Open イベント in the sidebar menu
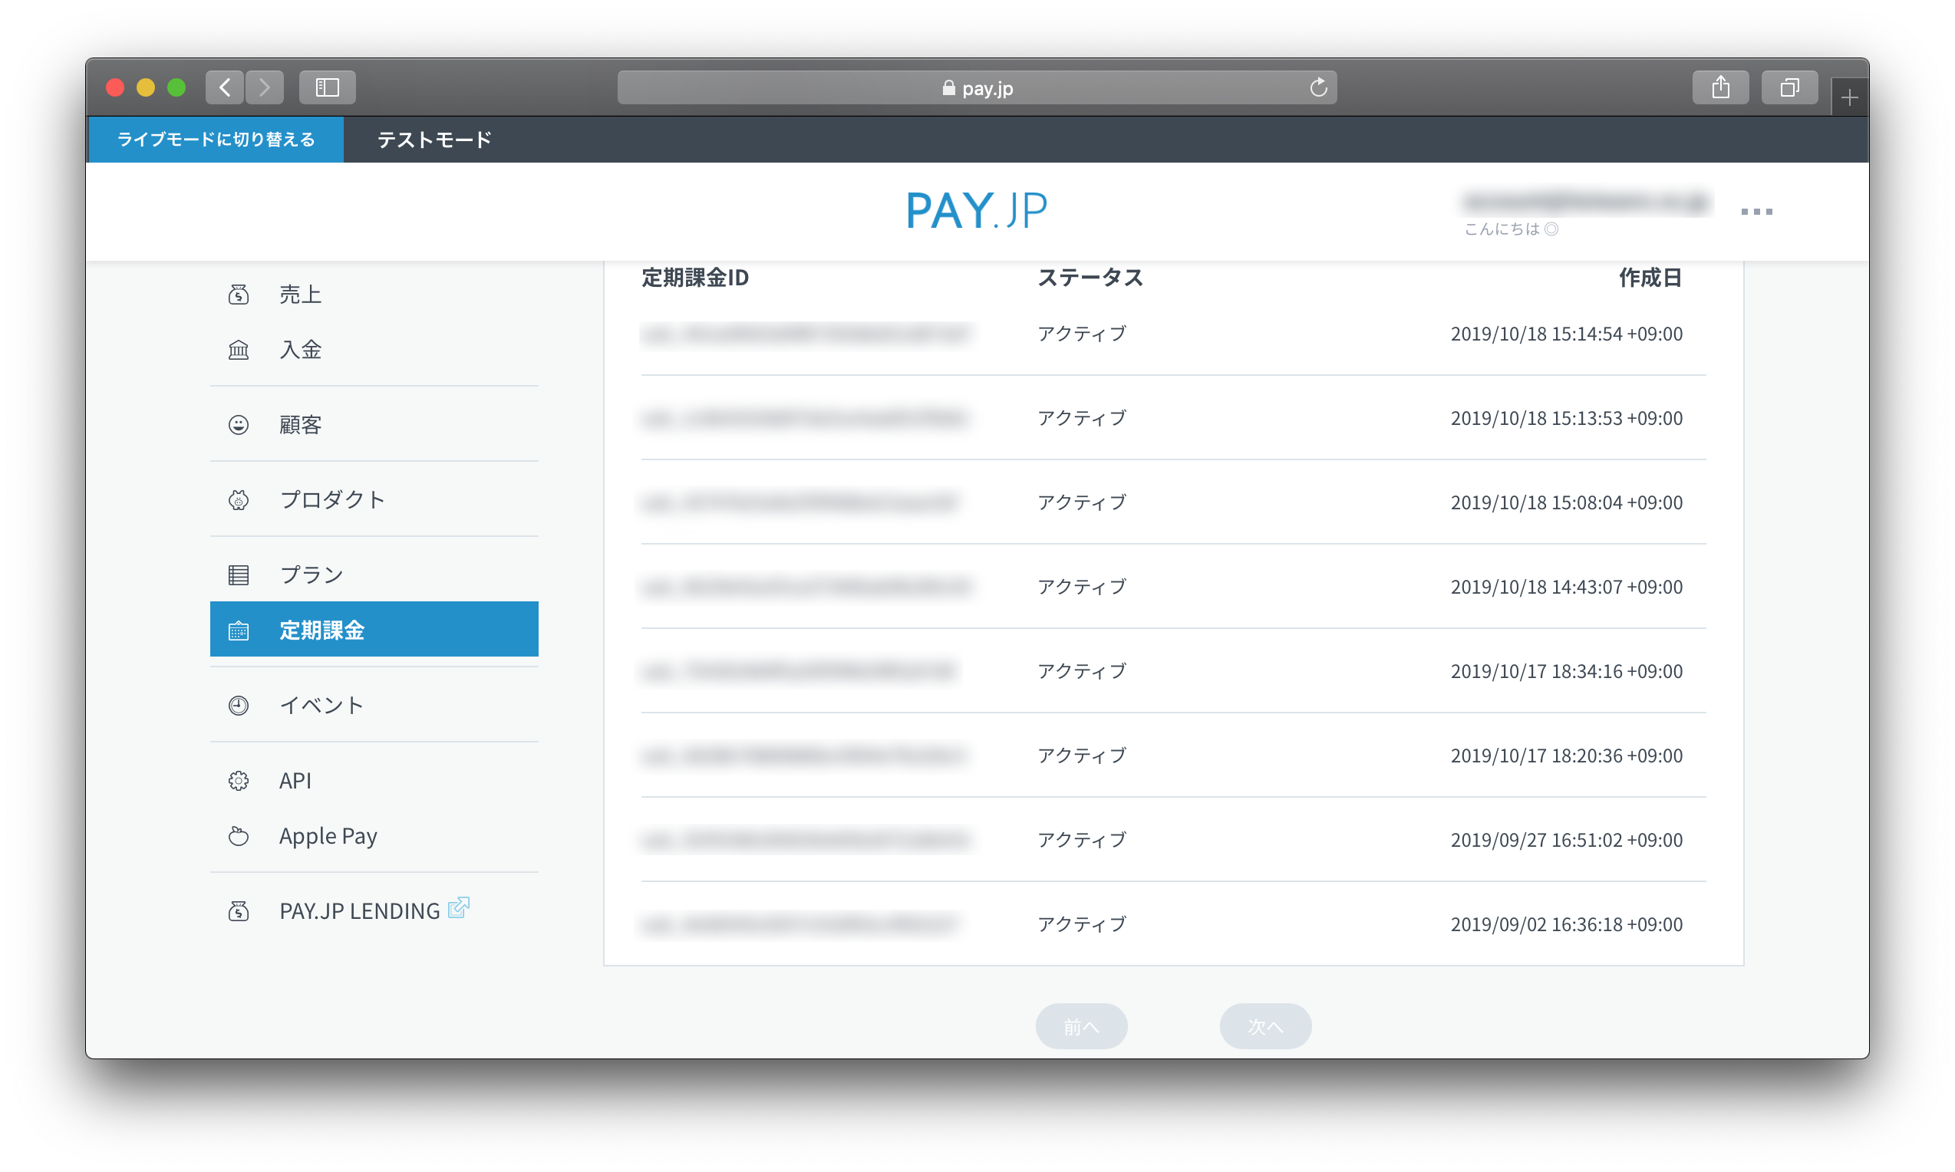The width and height of the screenshot is (1955, 1172). 374,705
